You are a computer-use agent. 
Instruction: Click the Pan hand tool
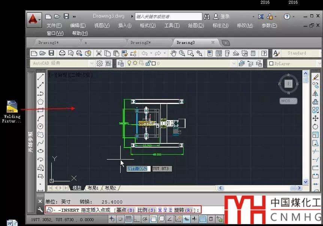(x=173, y=54)
